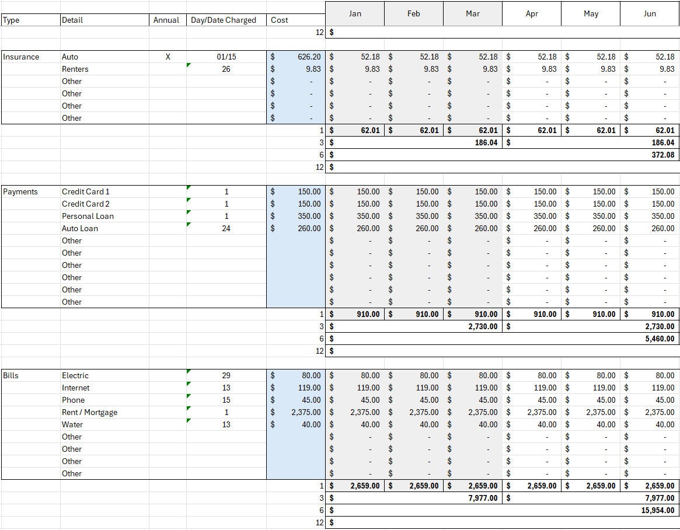Viewport: 680px width, 530px height.
Task: Select Jun Rent / Mortgage 2,375.00 cell
Action: tap(650, 412)
